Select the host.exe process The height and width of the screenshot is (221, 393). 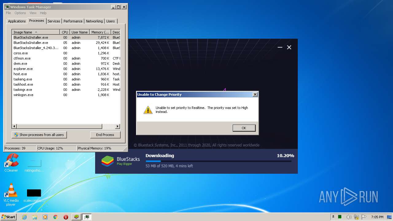click(x=66, y=74)
